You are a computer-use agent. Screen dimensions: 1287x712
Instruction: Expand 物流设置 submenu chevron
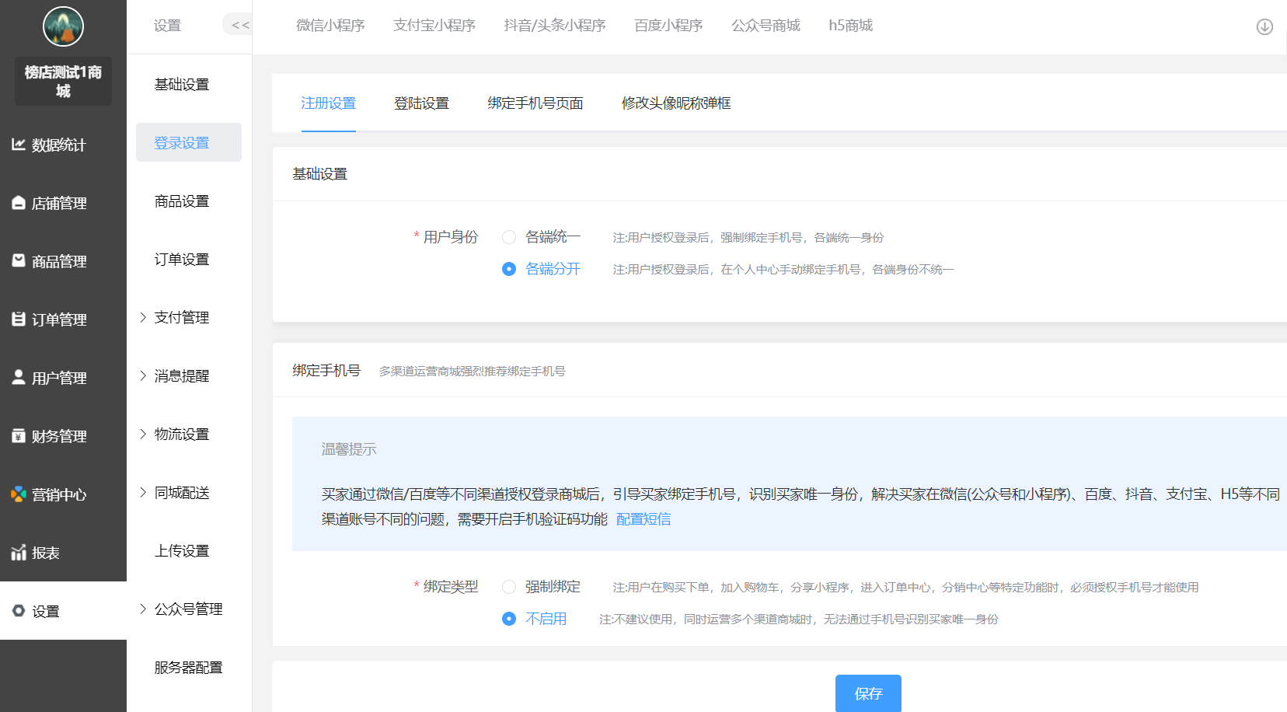143,434
